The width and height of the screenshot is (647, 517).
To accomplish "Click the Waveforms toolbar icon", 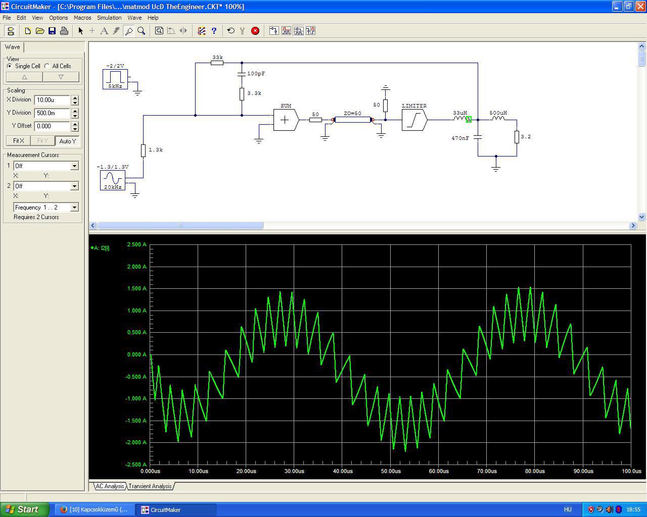I will (x=287, y=31).
